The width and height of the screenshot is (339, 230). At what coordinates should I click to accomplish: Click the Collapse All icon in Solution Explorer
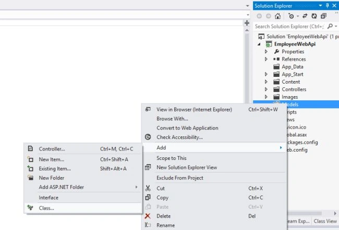[x=323, y=16]
